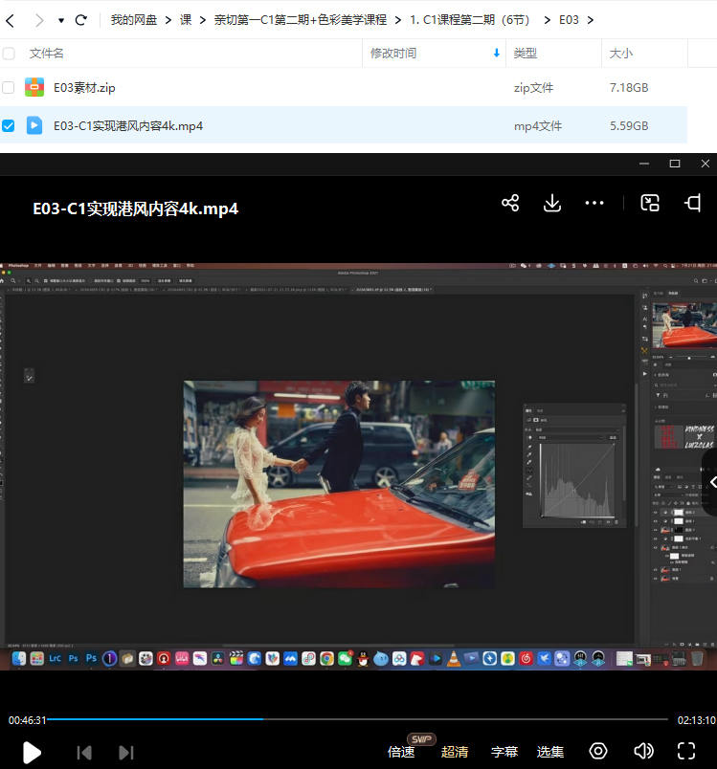Uncheck the E03-C1实现港风内容4k.mp4 checkbox
Screen dimensions: 717x769
(x=9, y=125)
